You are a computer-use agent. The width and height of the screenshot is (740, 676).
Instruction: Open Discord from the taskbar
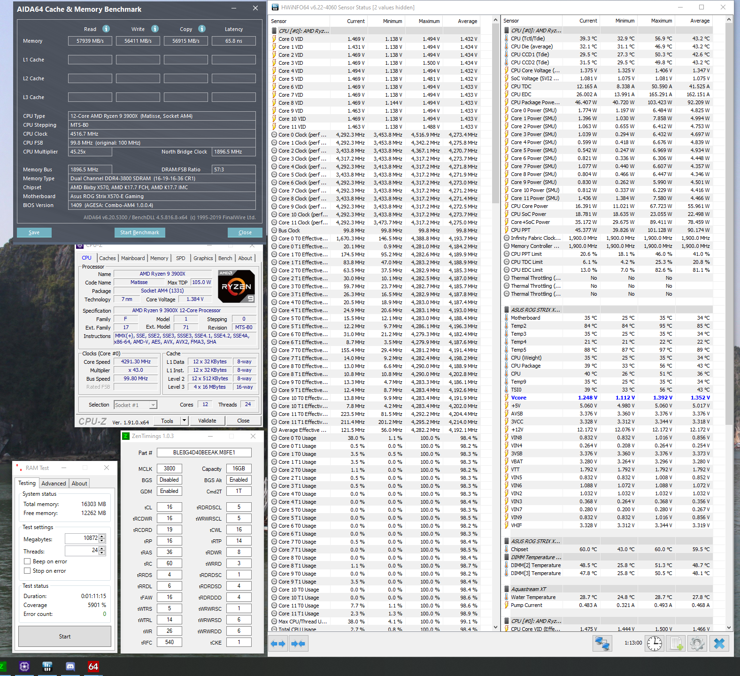point(70,667)
